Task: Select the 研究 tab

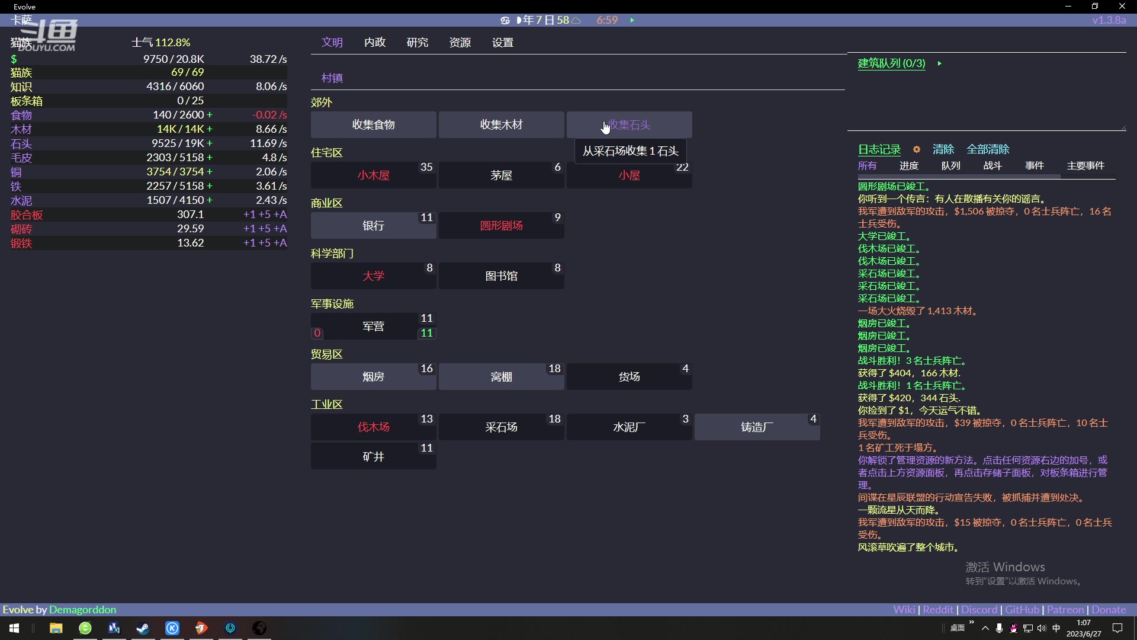Action: point(416,42)
